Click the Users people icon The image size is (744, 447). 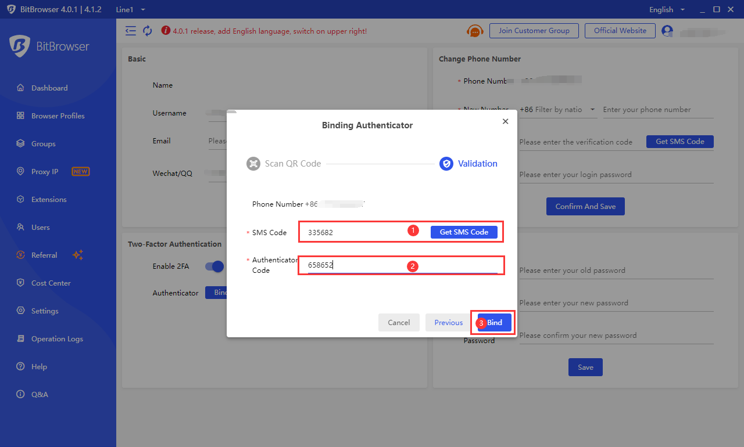[20, 228]
